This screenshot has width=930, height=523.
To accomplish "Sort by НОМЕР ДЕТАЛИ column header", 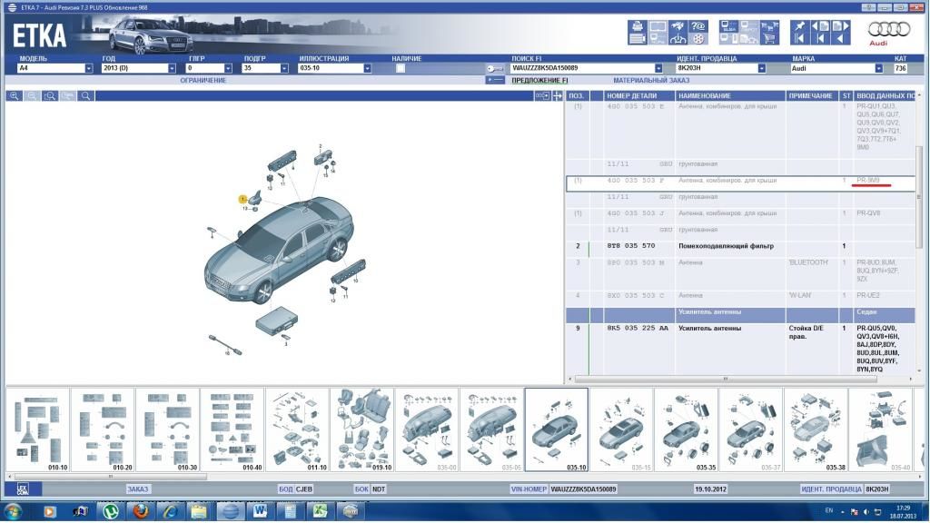I will point(638,95).
